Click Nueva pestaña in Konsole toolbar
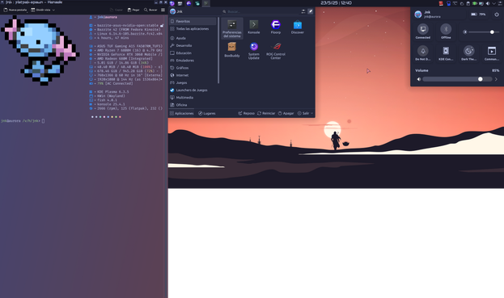 coord(15,10)
